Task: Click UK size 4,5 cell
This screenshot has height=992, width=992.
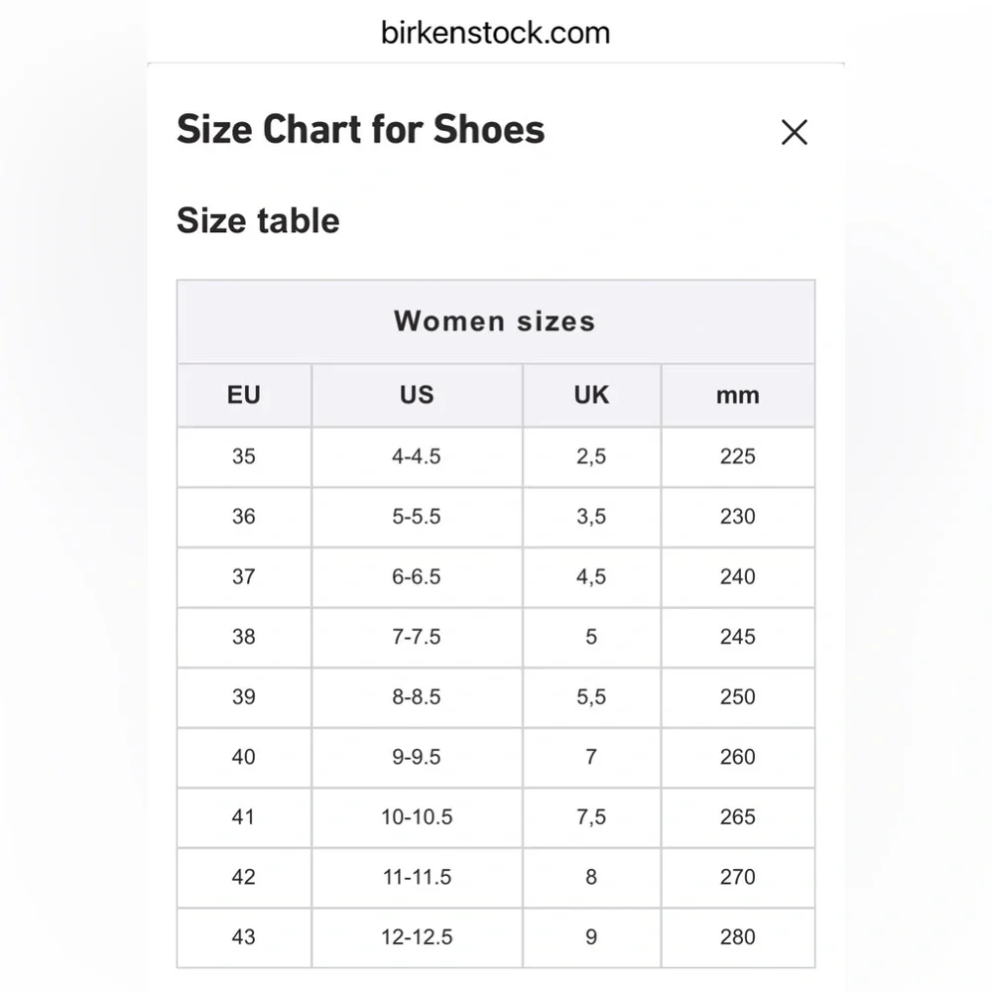Action: tap(591, 576)
